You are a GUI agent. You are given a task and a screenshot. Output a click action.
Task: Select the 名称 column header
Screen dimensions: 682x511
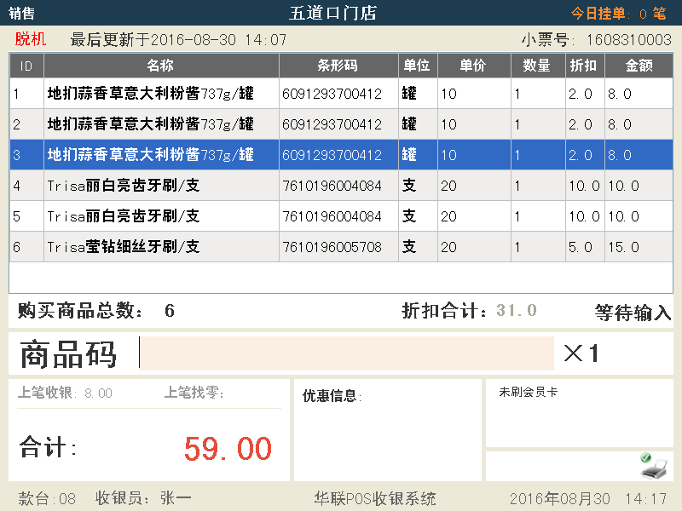(161, 66)
